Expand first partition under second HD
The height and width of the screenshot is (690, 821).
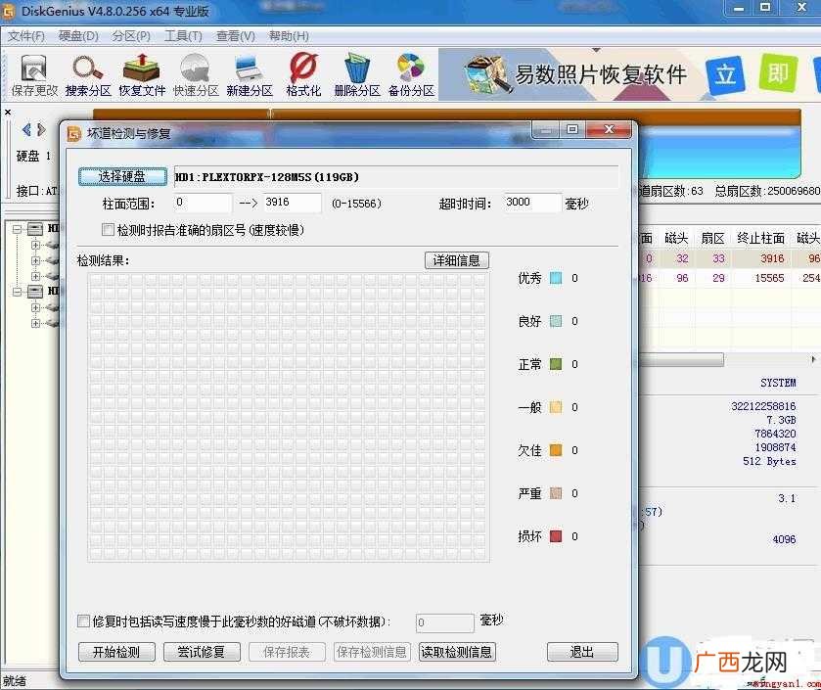[35, 307]
